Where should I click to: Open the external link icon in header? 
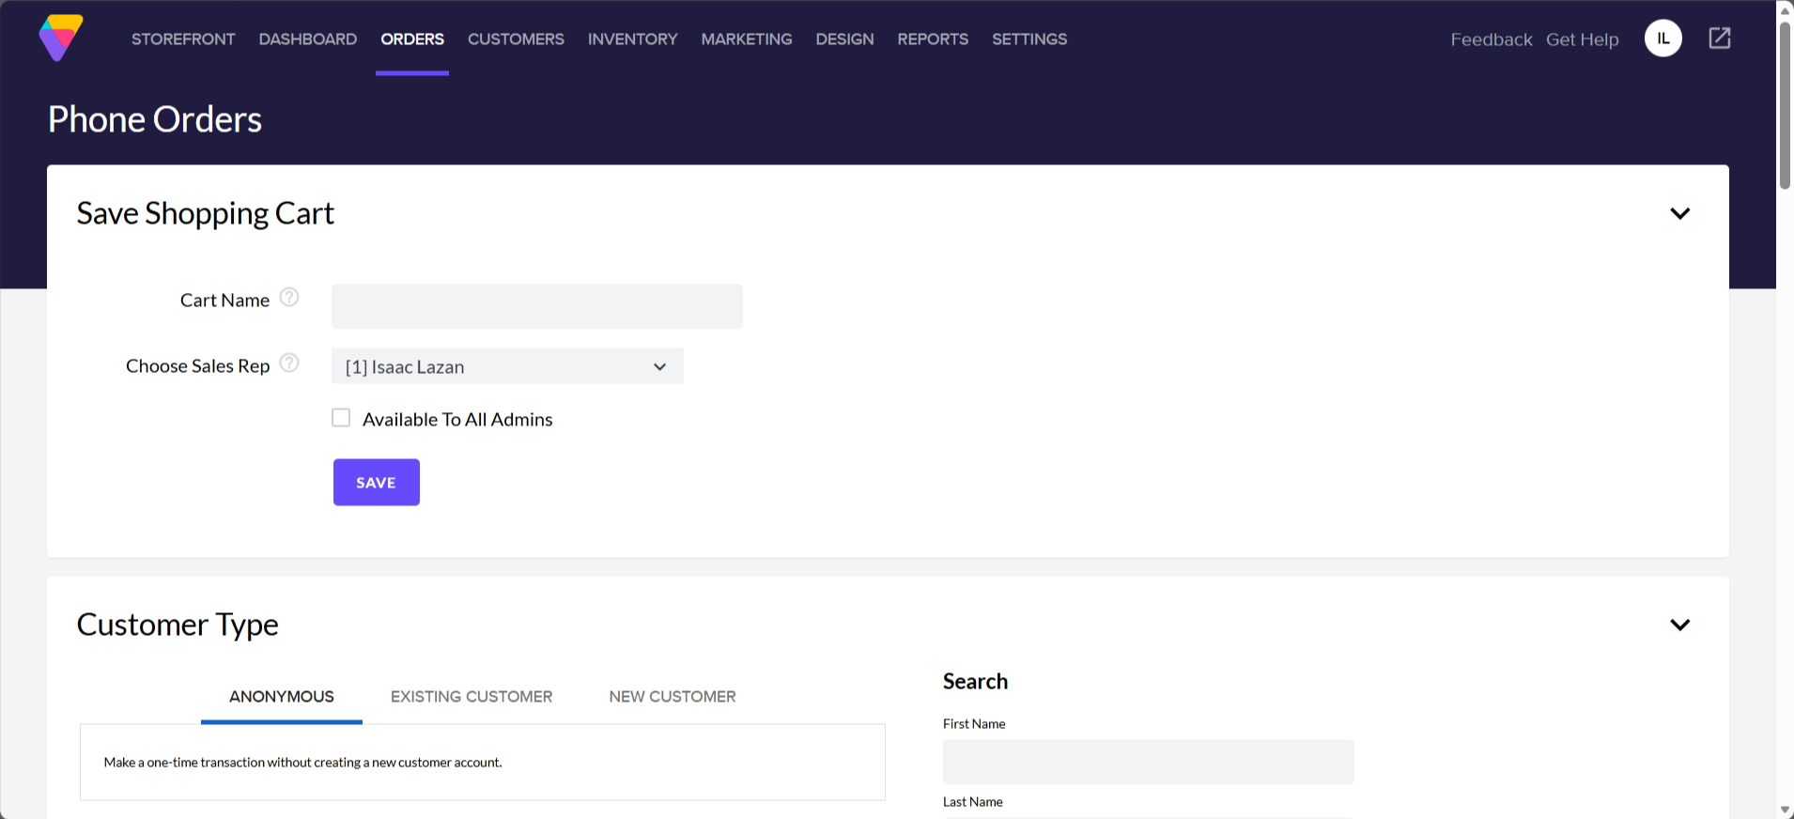coord(1719,39)
